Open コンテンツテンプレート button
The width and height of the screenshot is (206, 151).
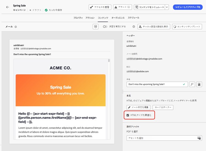click(x=187, y=27)
